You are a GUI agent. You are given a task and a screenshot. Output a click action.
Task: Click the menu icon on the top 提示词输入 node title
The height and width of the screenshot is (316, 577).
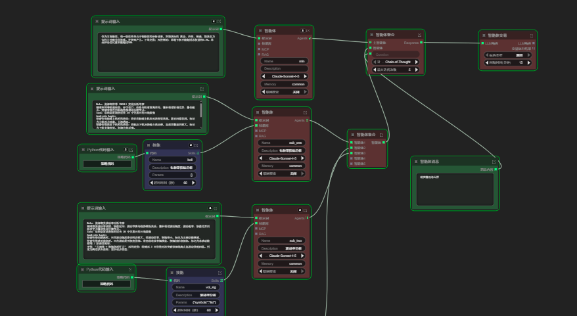click(97, 21)
